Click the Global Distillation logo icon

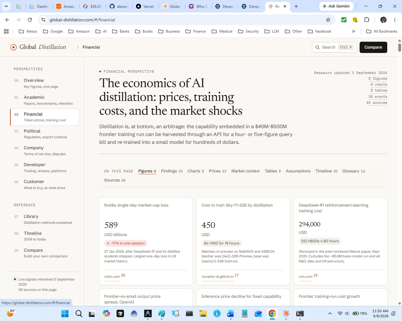[x=14, y=47]
